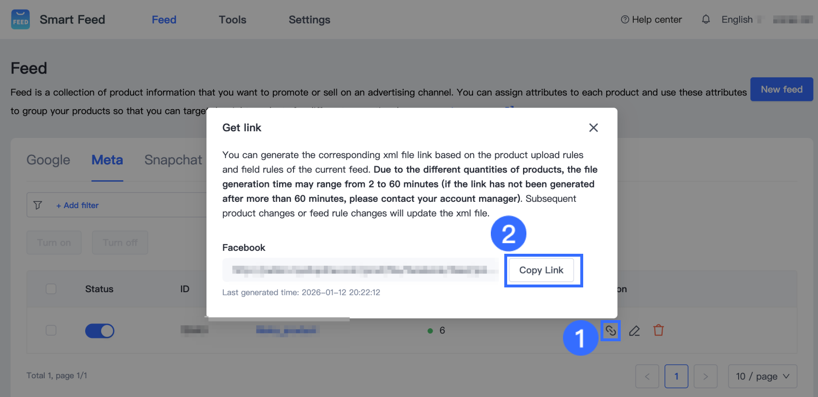Click the New feed button
Screen dimensions: 818x397
point(781,89)
